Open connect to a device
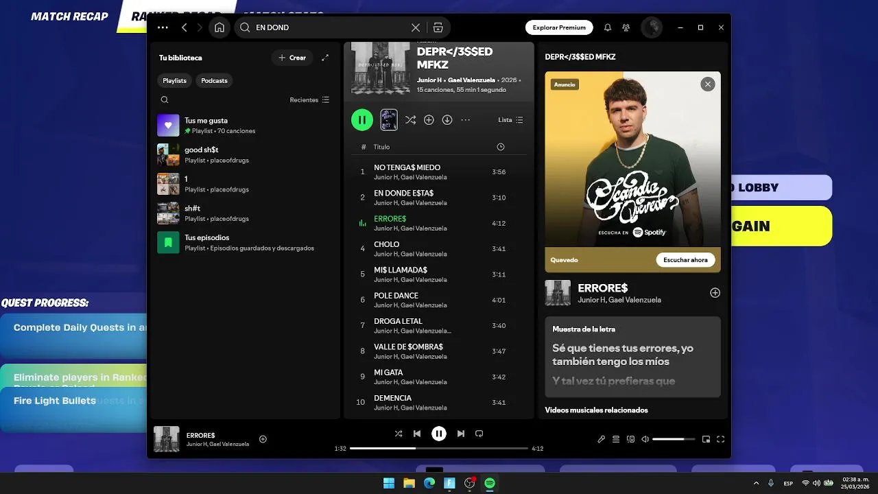 (x=631, y=439)
